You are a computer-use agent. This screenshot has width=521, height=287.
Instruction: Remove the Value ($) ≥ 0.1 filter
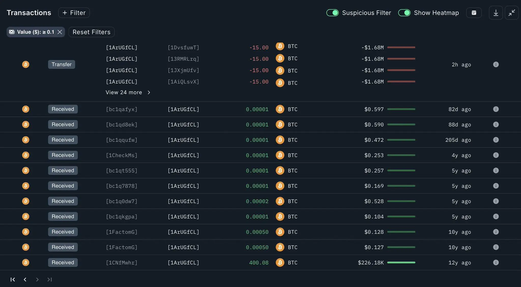click(60, 32)
